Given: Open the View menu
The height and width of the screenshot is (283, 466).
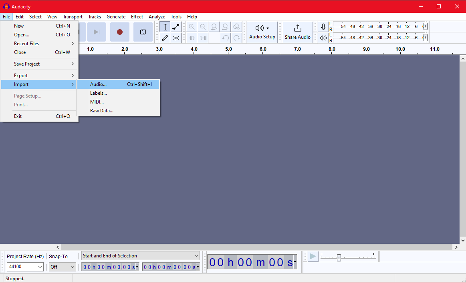Looking at the screenshot, I should pos(52,17).
